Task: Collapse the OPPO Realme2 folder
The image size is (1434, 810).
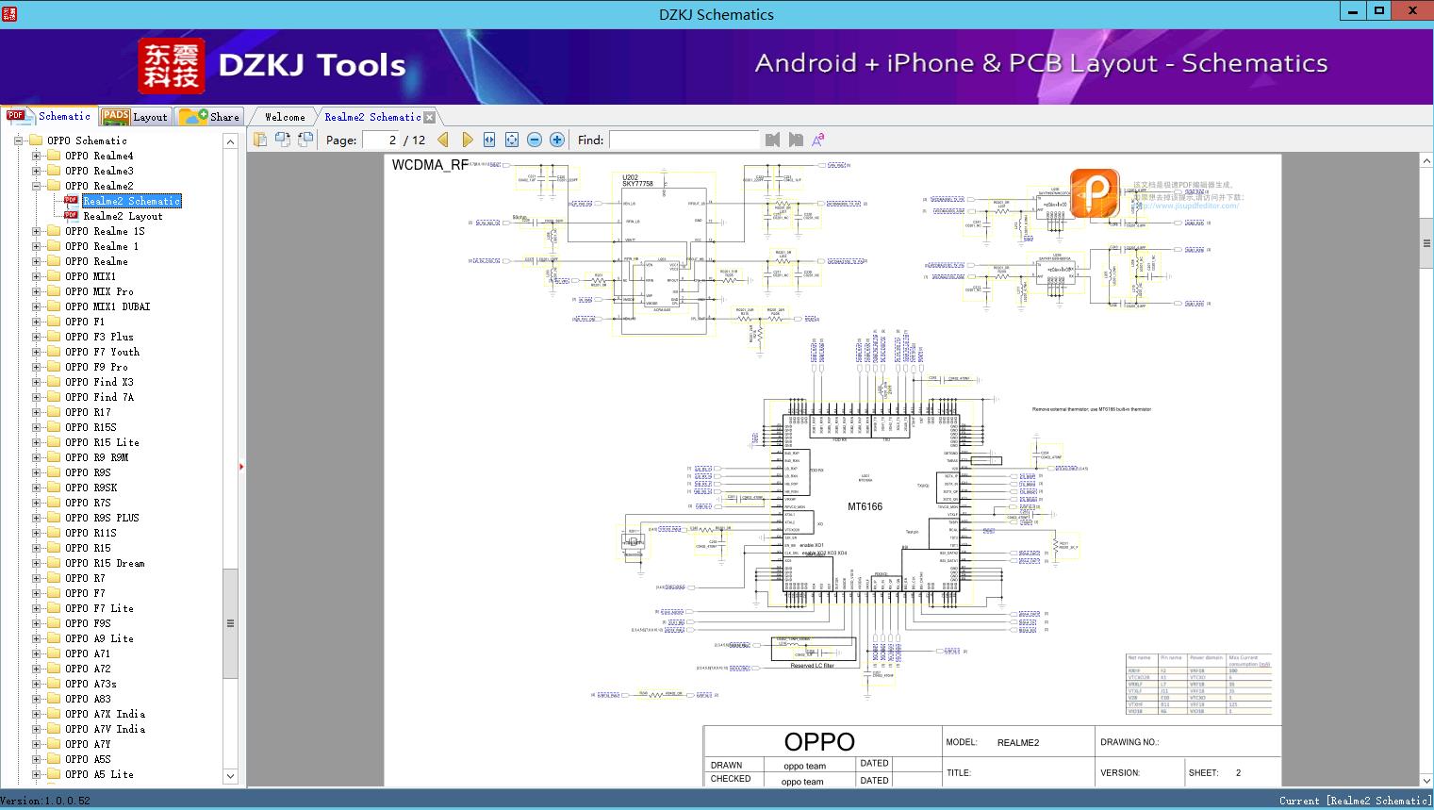Action: coord(36,186)
